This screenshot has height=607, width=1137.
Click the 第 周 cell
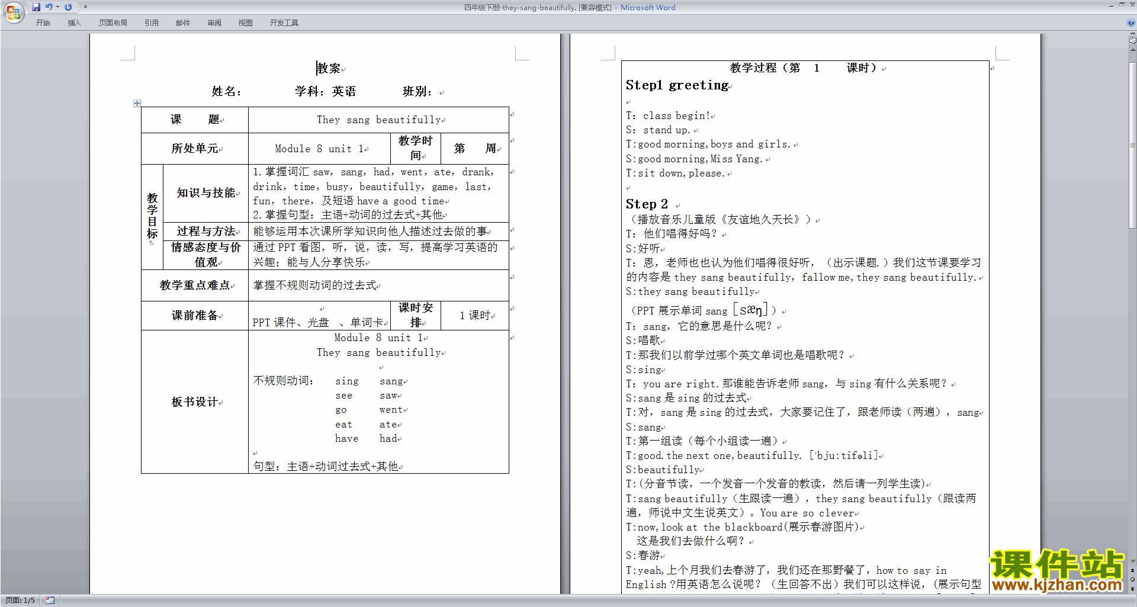click(x=475, y=149)
